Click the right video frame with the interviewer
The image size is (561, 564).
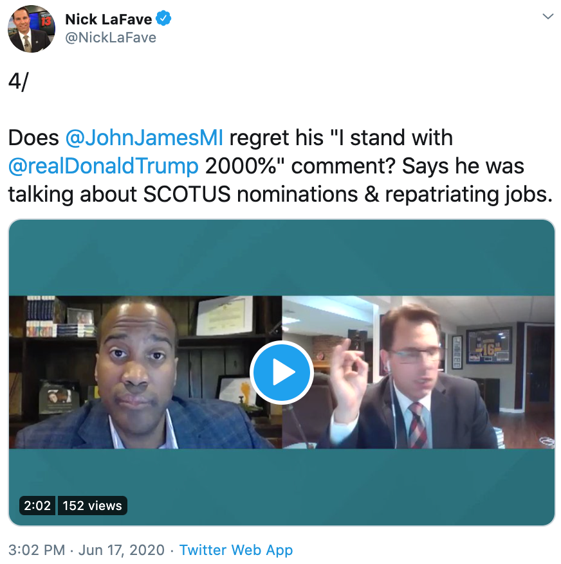[x=418, y=373]
